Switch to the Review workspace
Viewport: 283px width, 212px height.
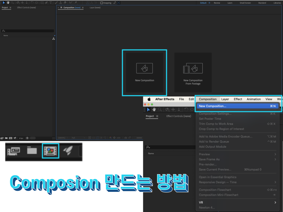tap(217, 3)
